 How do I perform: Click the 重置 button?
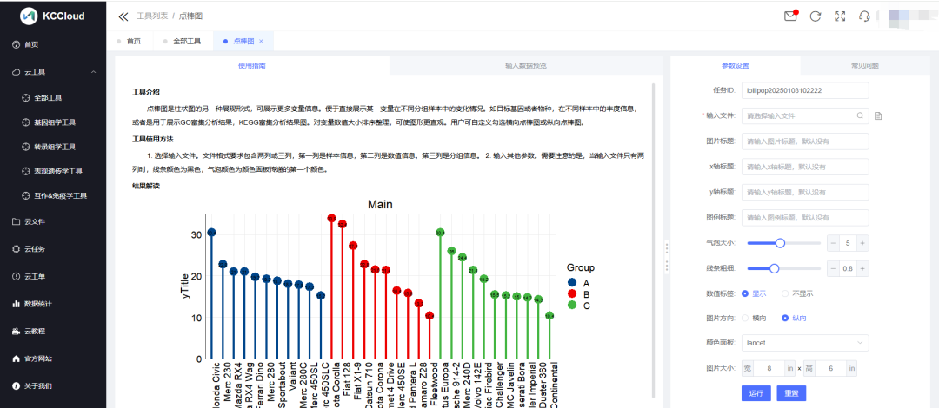[x=791, y=393]
